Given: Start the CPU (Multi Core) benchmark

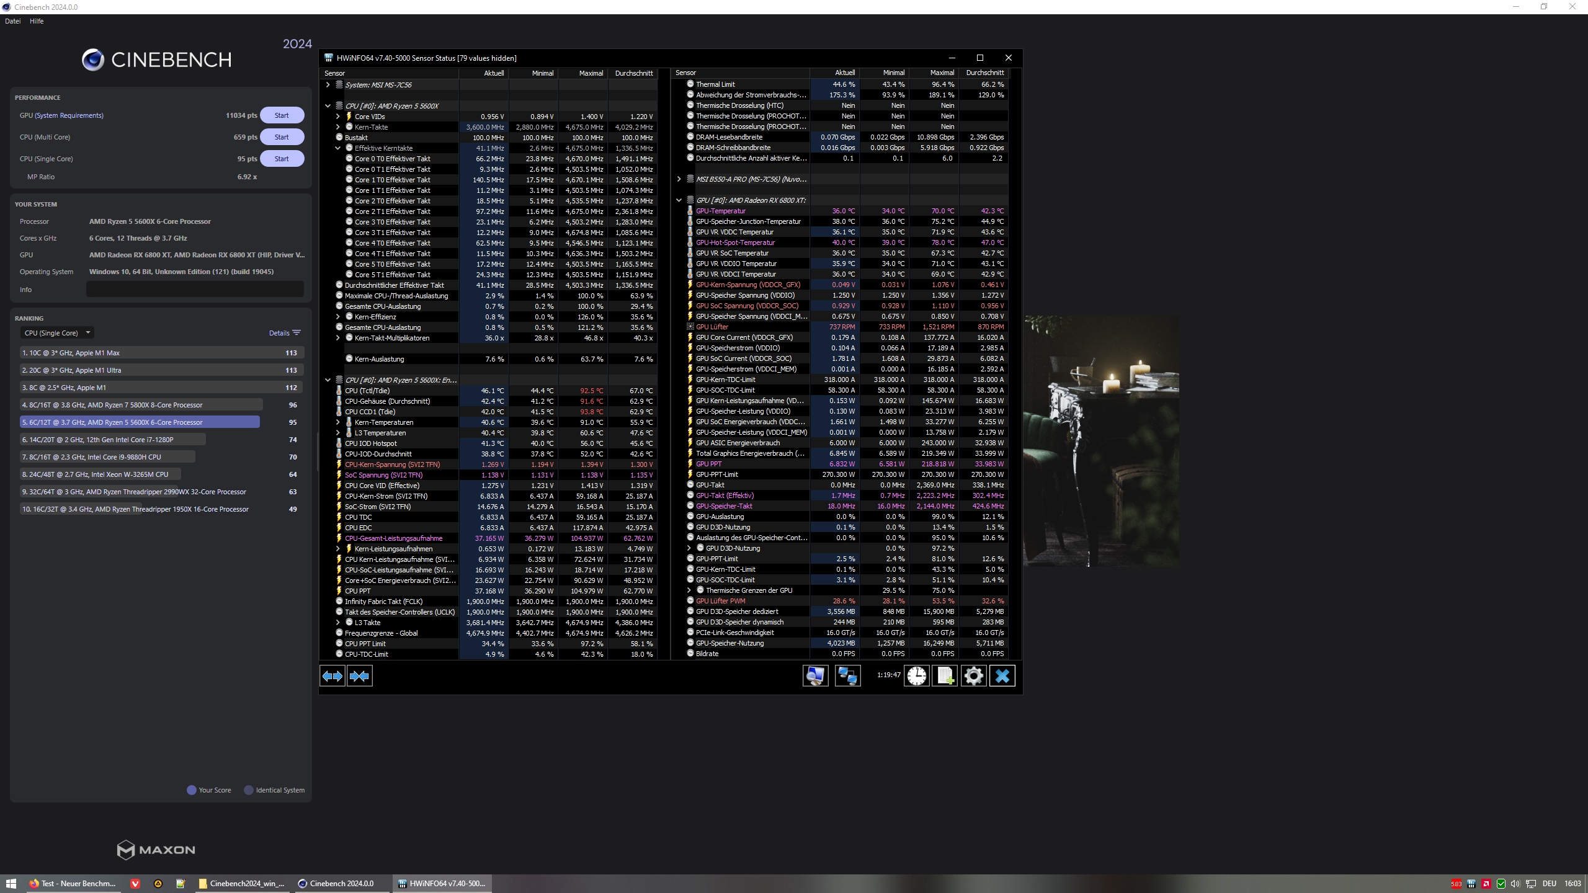Looking at the screenshot, I should (x=282, y=137).
